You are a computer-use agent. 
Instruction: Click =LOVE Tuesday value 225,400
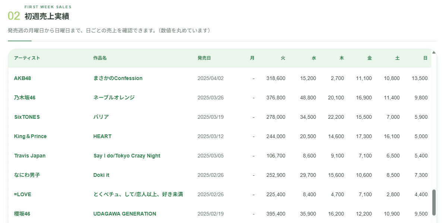pyautogui.click(x=276, y=194)
